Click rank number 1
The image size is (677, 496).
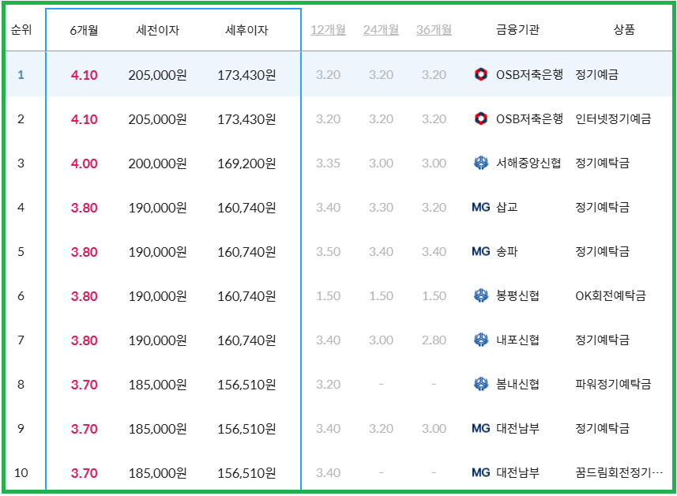click(x=21, y=75)
